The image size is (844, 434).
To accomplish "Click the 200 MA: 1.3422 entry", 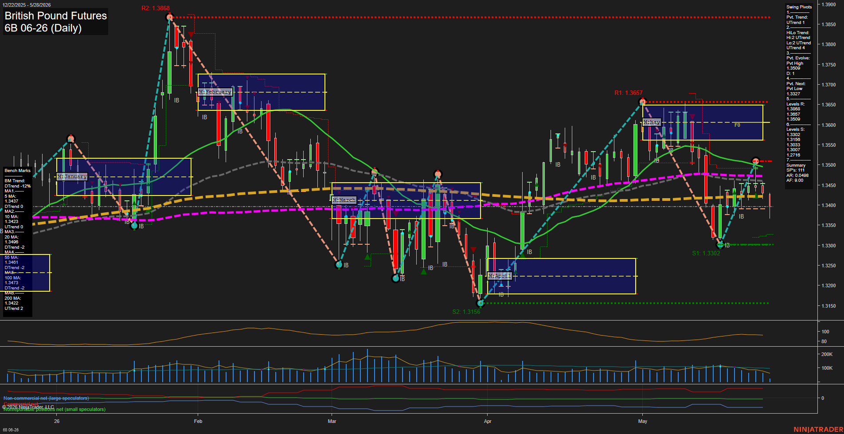I will (13, 301).
